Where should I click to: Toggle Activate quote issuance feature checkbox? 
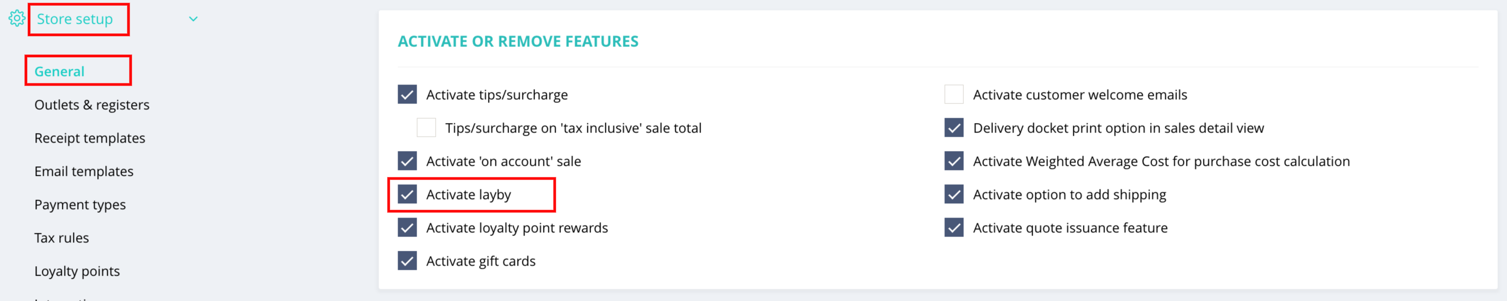pos(953,228)
